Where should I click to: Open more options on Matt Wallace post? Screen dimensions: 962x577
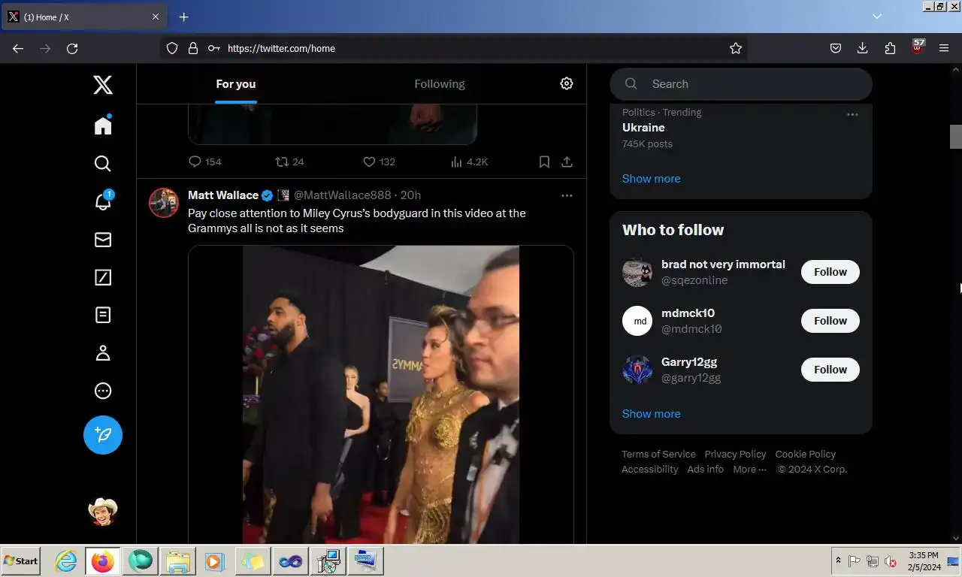(567, 195)
